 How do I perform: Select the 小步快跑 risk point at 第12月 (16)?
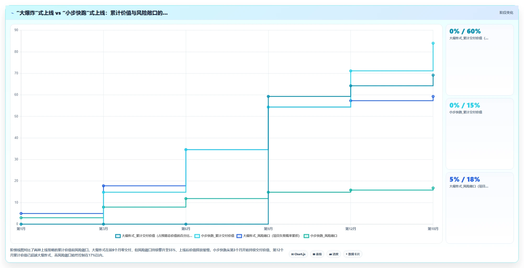pos(351,190)
